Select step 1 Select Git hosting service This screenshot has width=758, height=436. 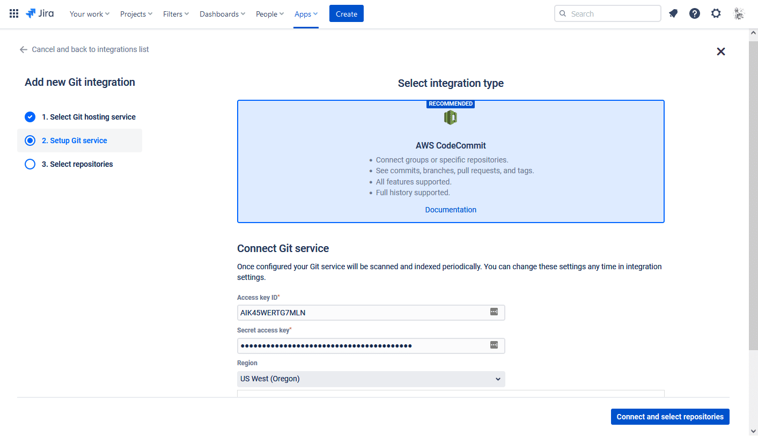click(x=80, y=117)
